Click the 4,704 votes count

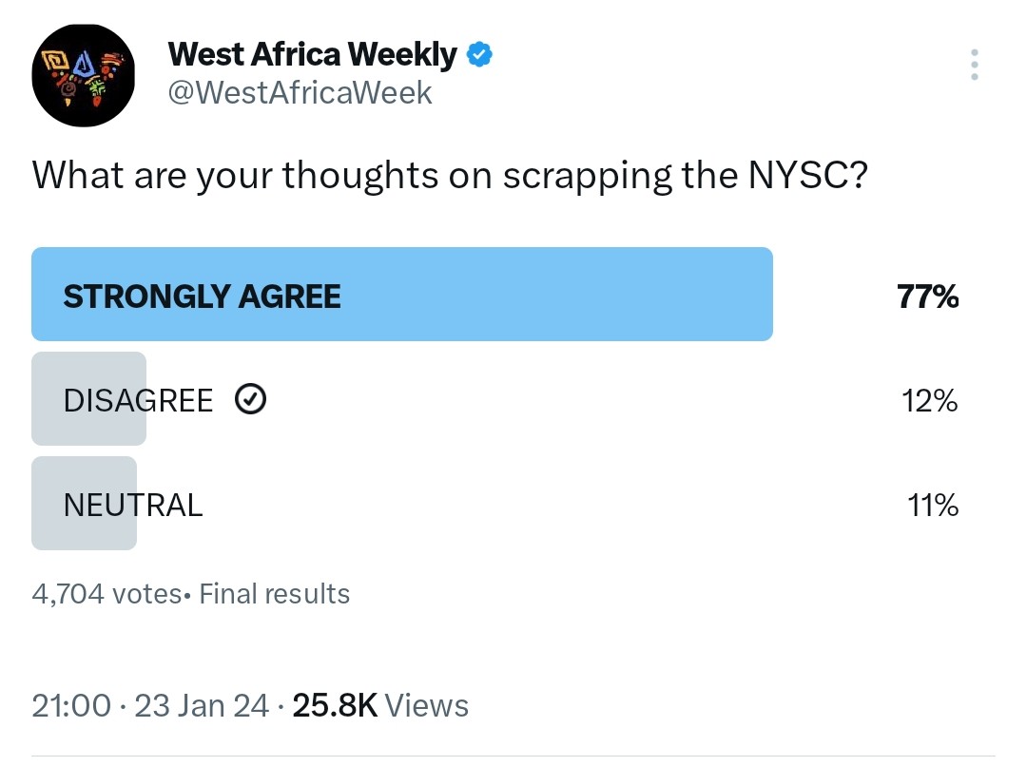(107, 594)
